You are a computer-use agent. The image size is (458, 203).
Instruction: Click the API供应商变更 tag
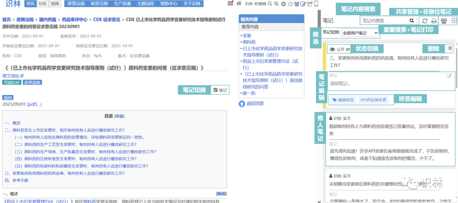373,100
